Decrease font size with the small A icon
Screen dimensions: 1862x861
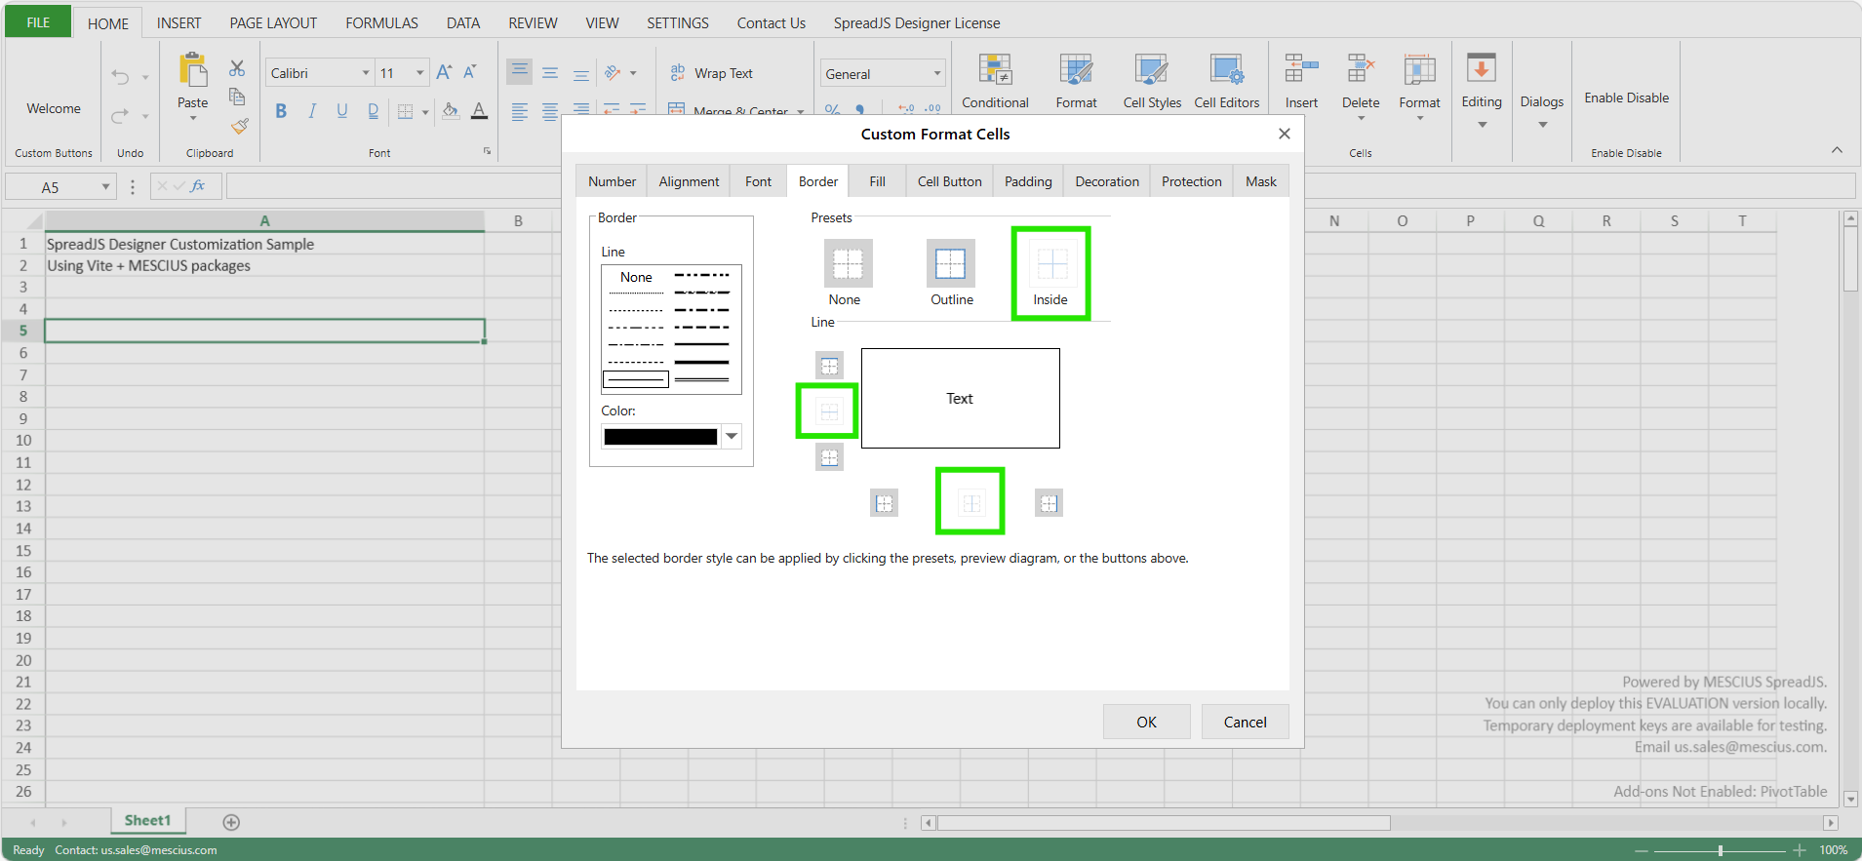[470, 72]
